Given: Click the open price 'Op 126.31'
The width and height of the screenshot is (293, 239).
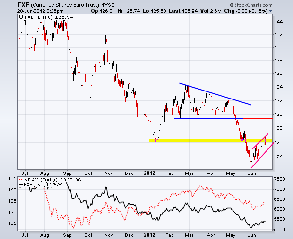Looking at the screenshot, I should click(103, 11).
